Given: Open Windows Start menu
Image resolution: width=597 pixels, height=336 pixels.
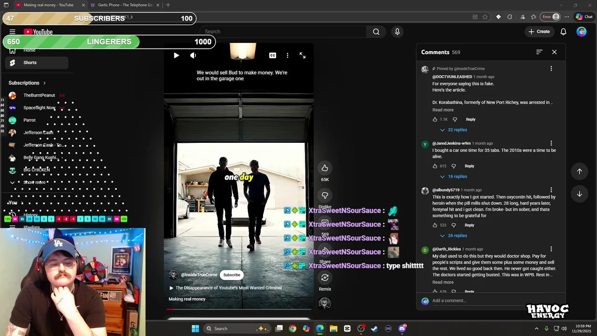Looking at the screenshot, I should coord(195,329).
